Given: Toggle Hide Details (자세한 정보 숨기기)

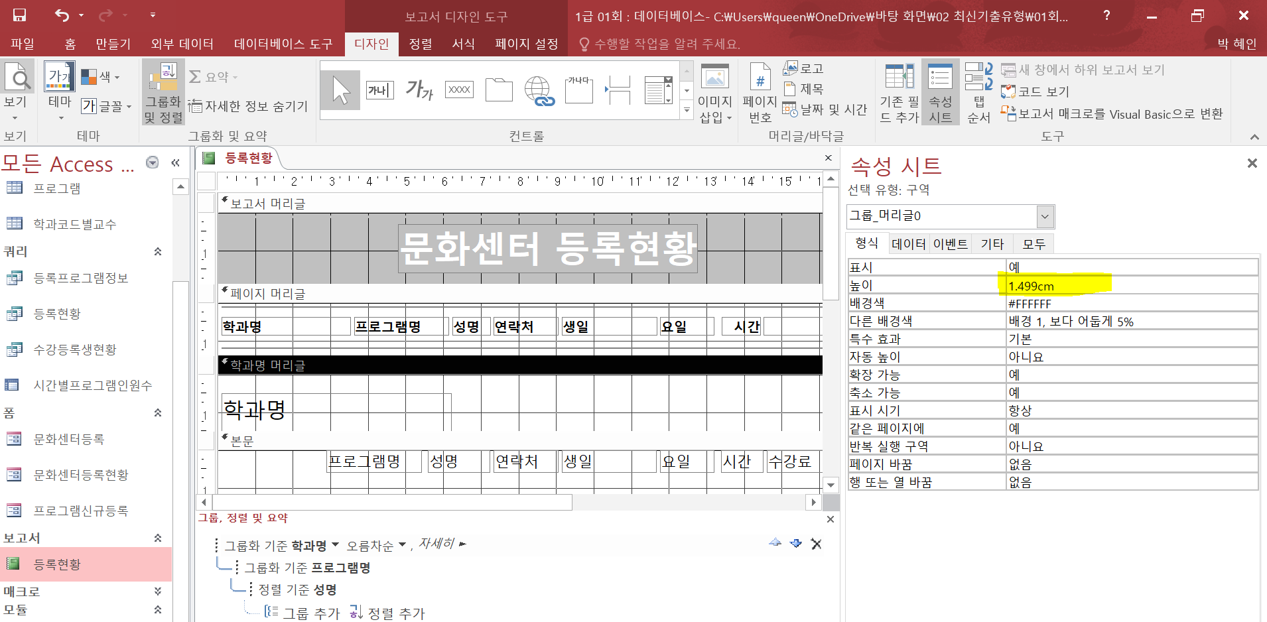Looking at the screenshot, I should click(248, 106).
